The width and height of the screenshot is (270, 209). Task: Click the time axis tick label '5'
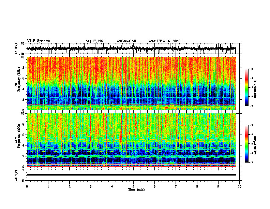tap(133, 186)
